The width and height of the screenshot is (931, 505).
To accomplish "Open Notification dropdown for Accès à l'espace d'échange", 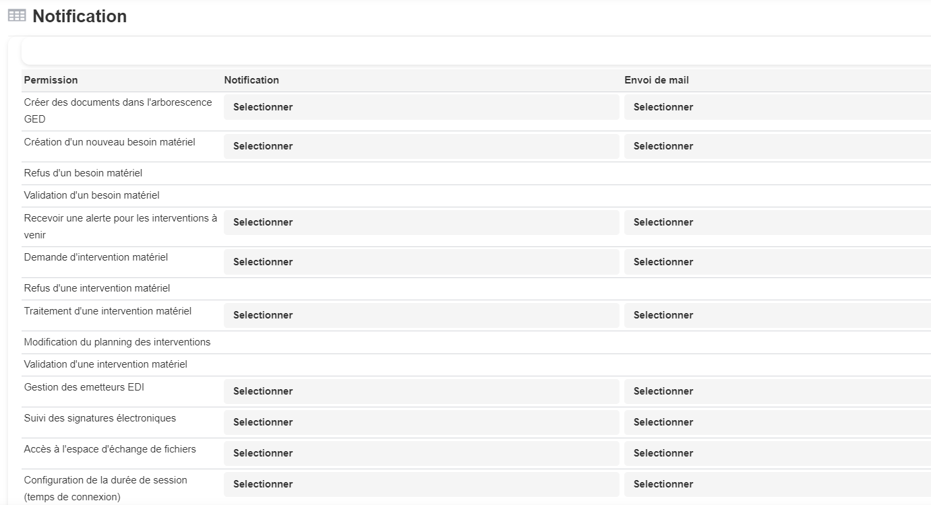I will [421, 453].
